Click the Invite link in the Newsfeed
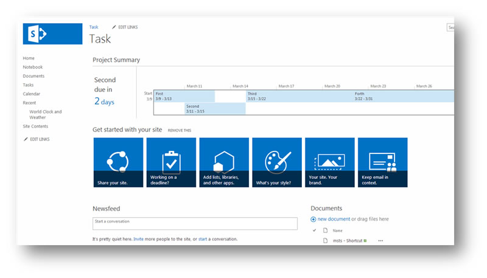The image size is (487, 278). click(139, 239)
